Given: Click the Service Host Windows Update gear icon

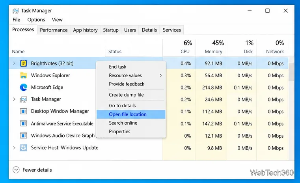Looking at the screenshot, I should [x=24, y=148].
